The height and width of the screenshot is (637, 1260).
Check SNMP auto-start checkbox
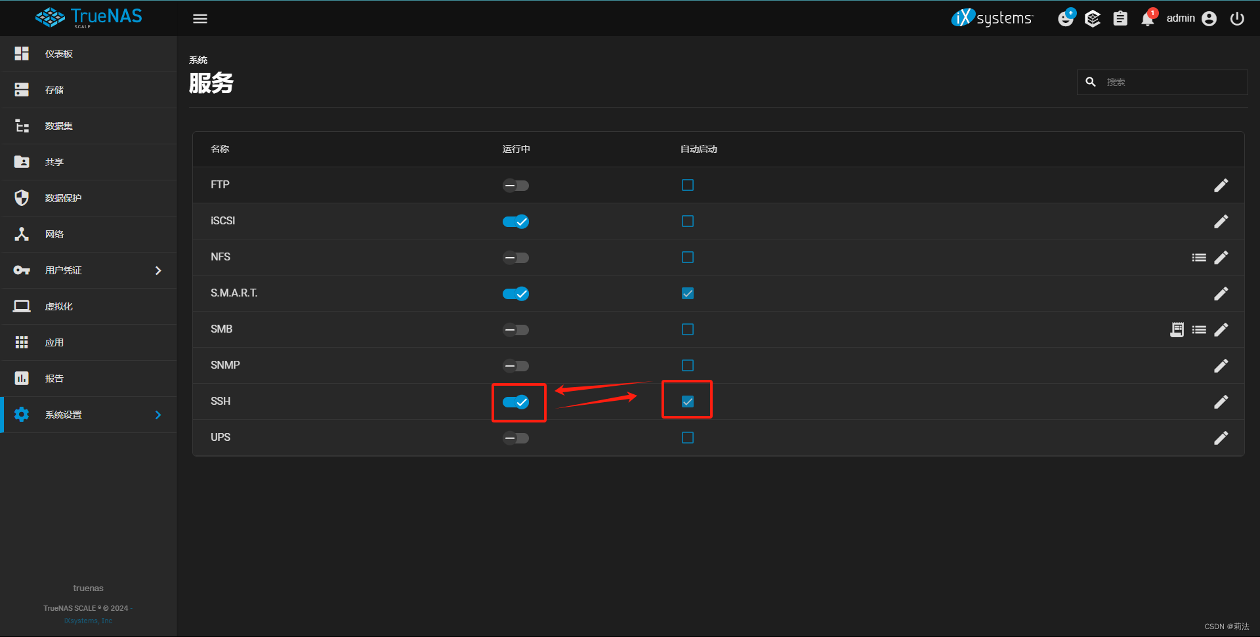point(688,365)
